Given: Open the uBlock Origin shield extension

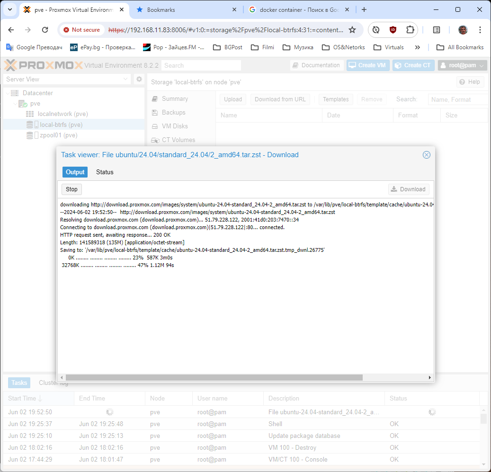Looking at the screenshot, I should click(393, 30).
